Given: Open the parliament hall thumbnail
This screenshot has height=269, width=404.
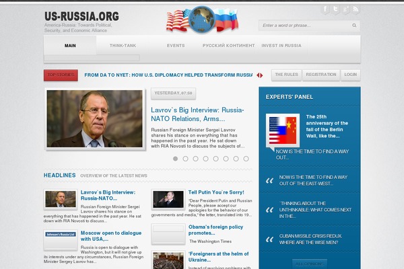Looking at the screenshot, I should click(x=168, y=260).
